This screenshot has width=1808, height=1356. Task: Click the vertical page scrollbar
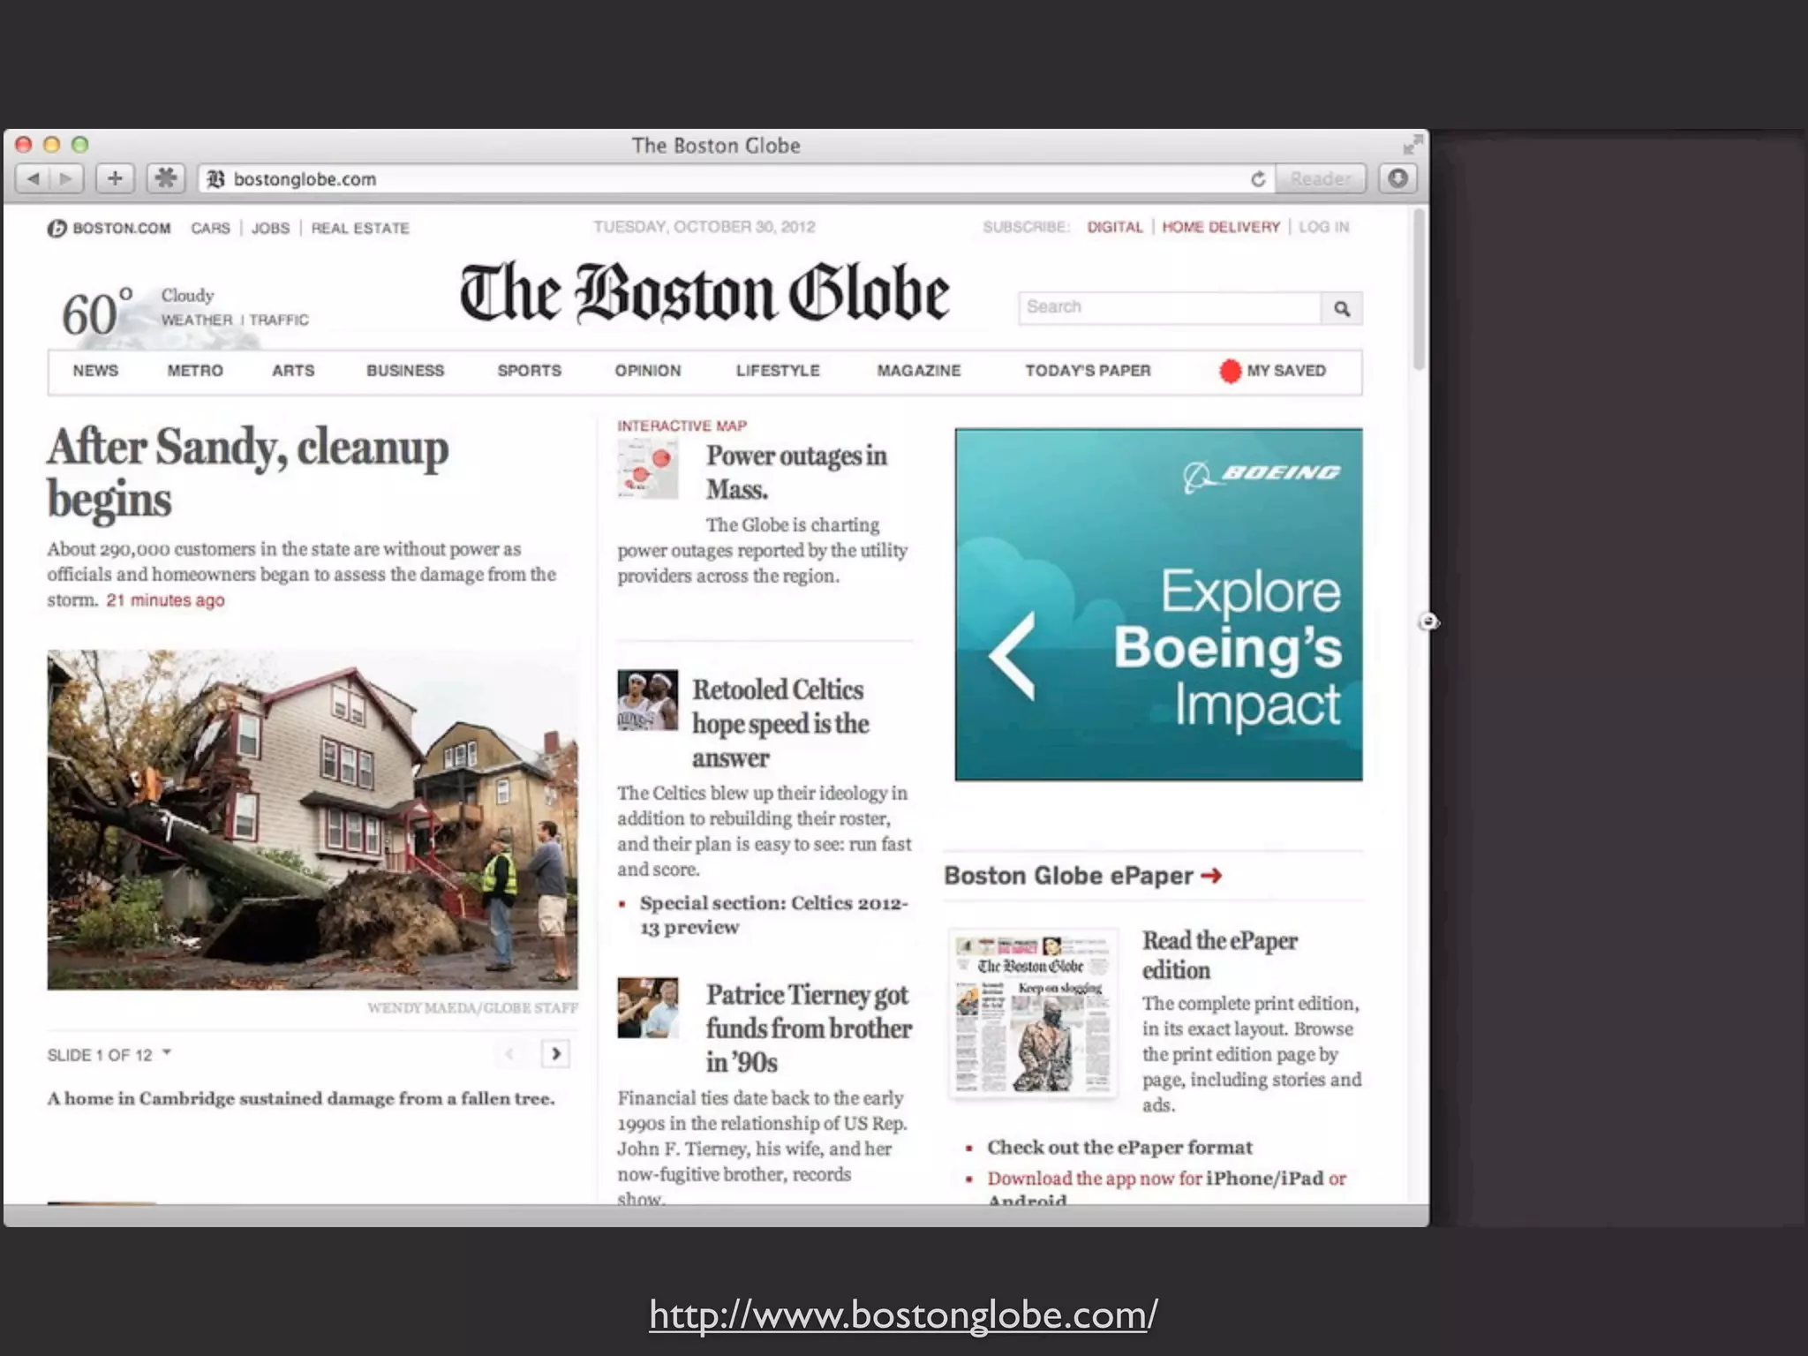click(x=1420, y=290)
